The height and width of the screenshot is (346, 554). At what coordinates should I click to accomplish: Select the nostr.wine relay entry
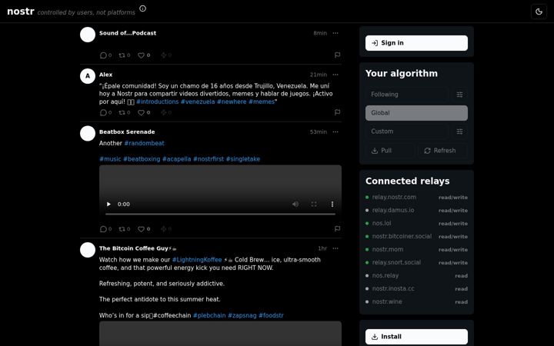point(416,302)
